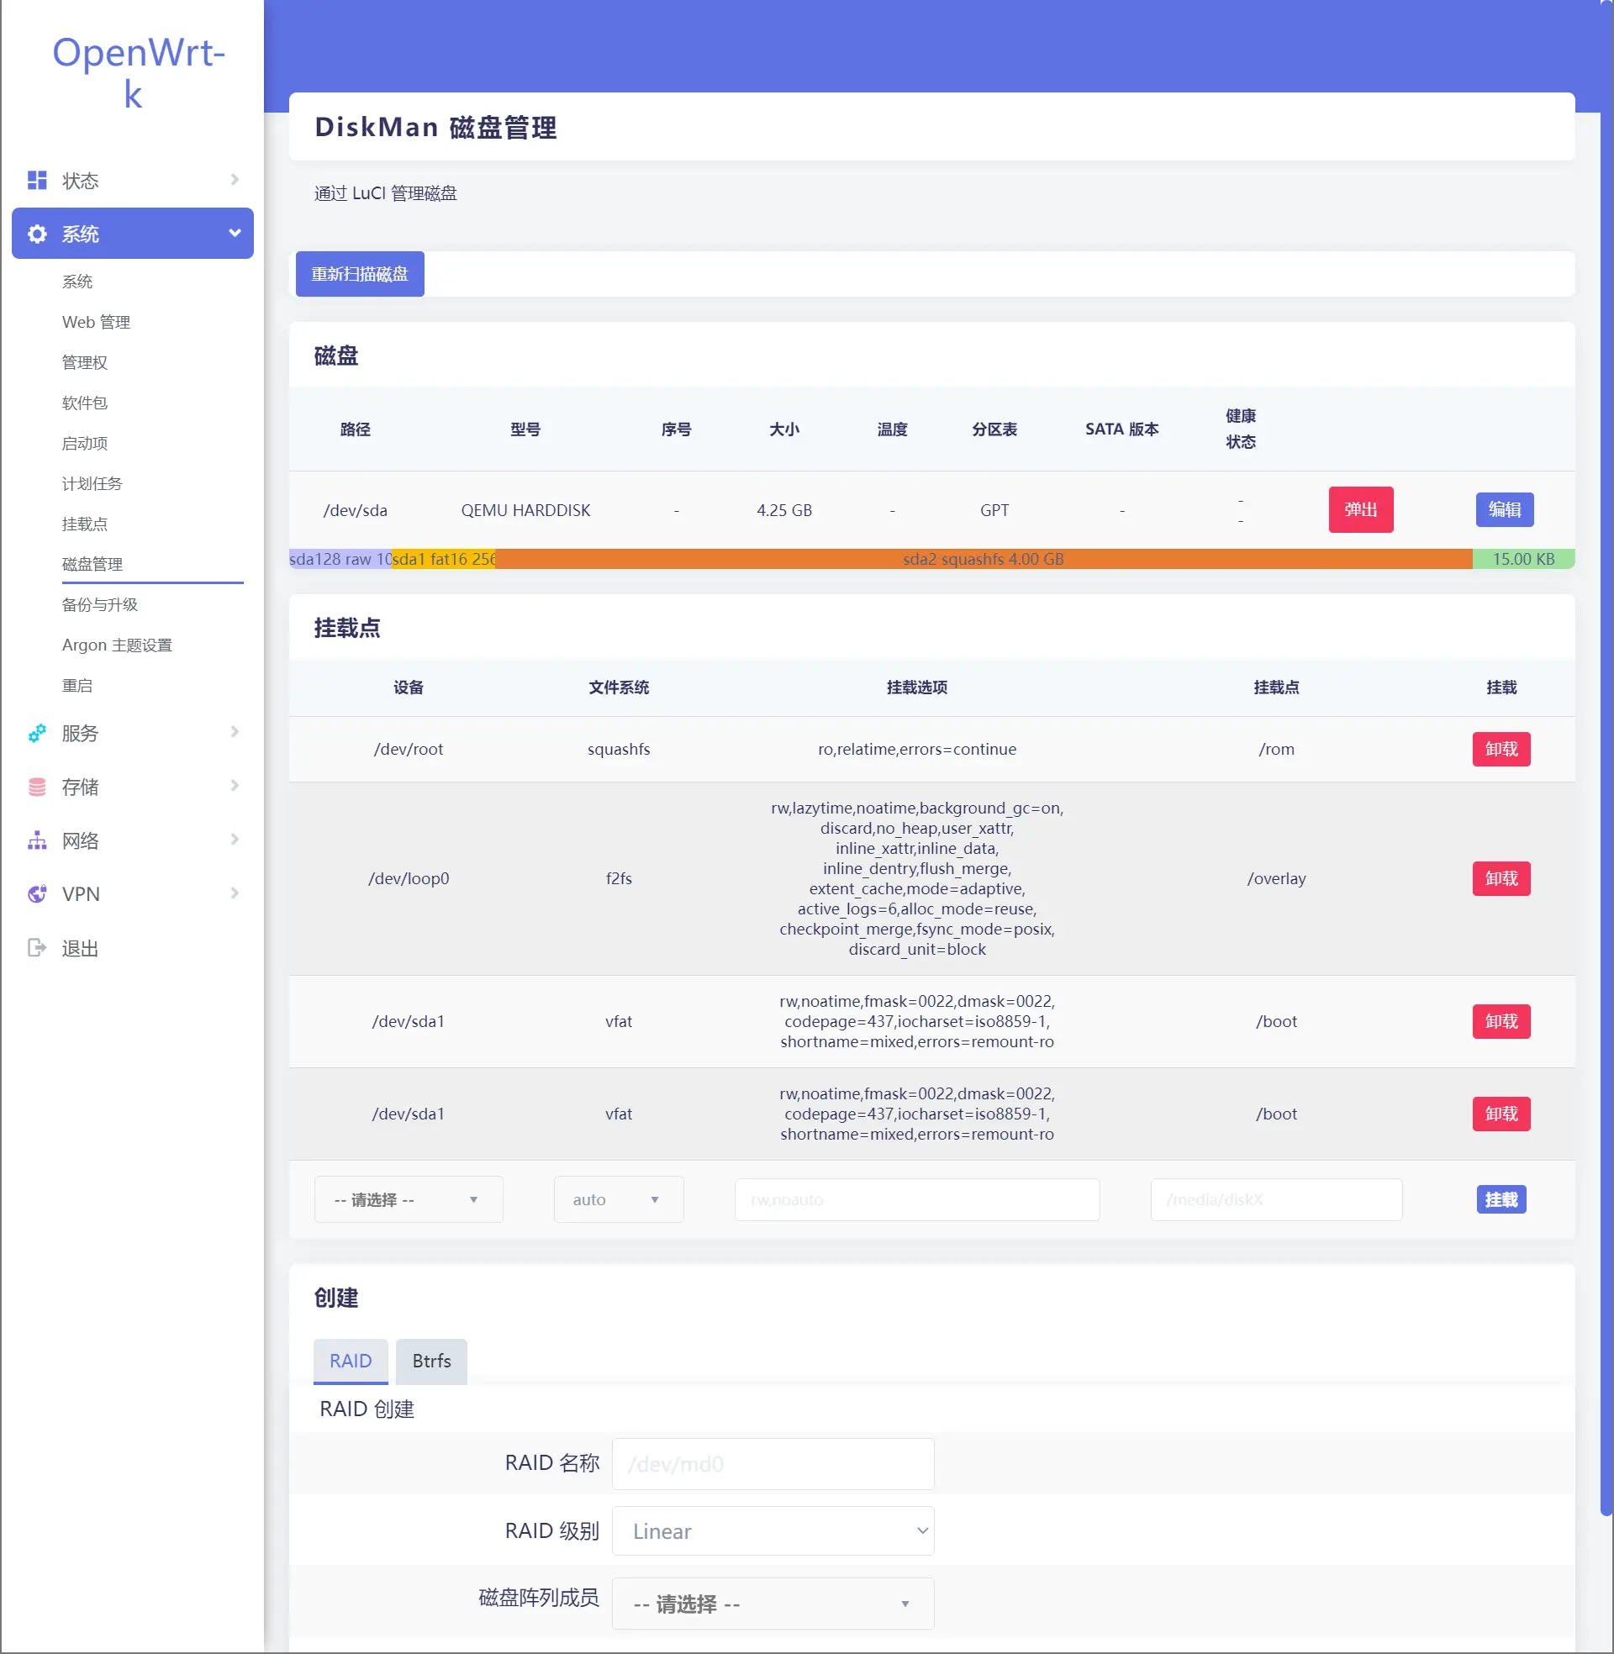Open the mount device selection dropdown
The width and height of the screenshot is (1614, 1654).
tap(408, 1200)
